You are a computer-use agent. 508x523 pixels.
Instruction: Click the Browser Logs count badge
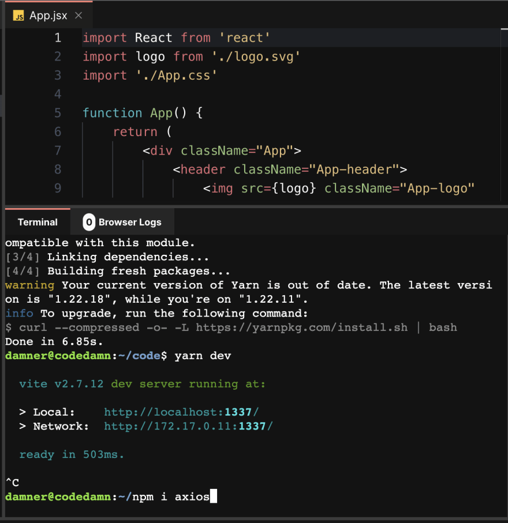[x=89, y=222]
